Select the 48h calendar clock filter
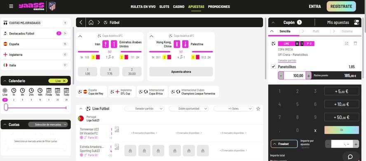366x161 pixels. tap(40, 90)
